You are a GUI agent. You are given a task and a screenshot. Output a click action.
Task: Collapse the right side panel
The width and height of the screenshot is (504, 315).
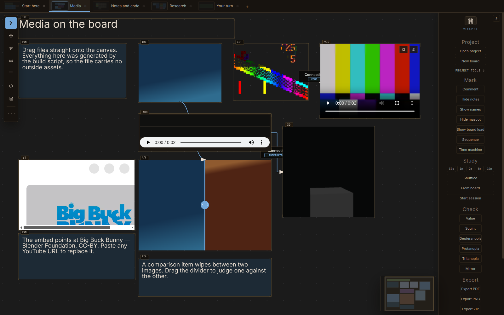pyautogui.click(x=496, y=19)
